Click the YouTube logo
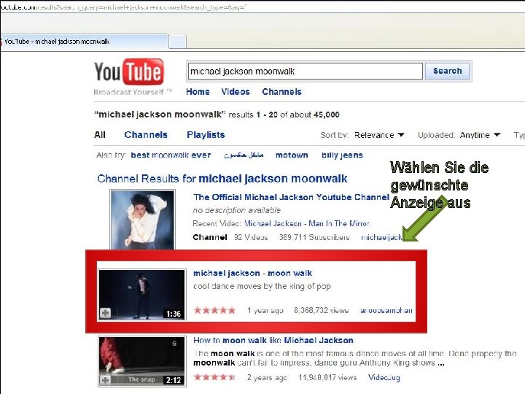The height and width of the screenshot is (394, 525). pos(129,72)
